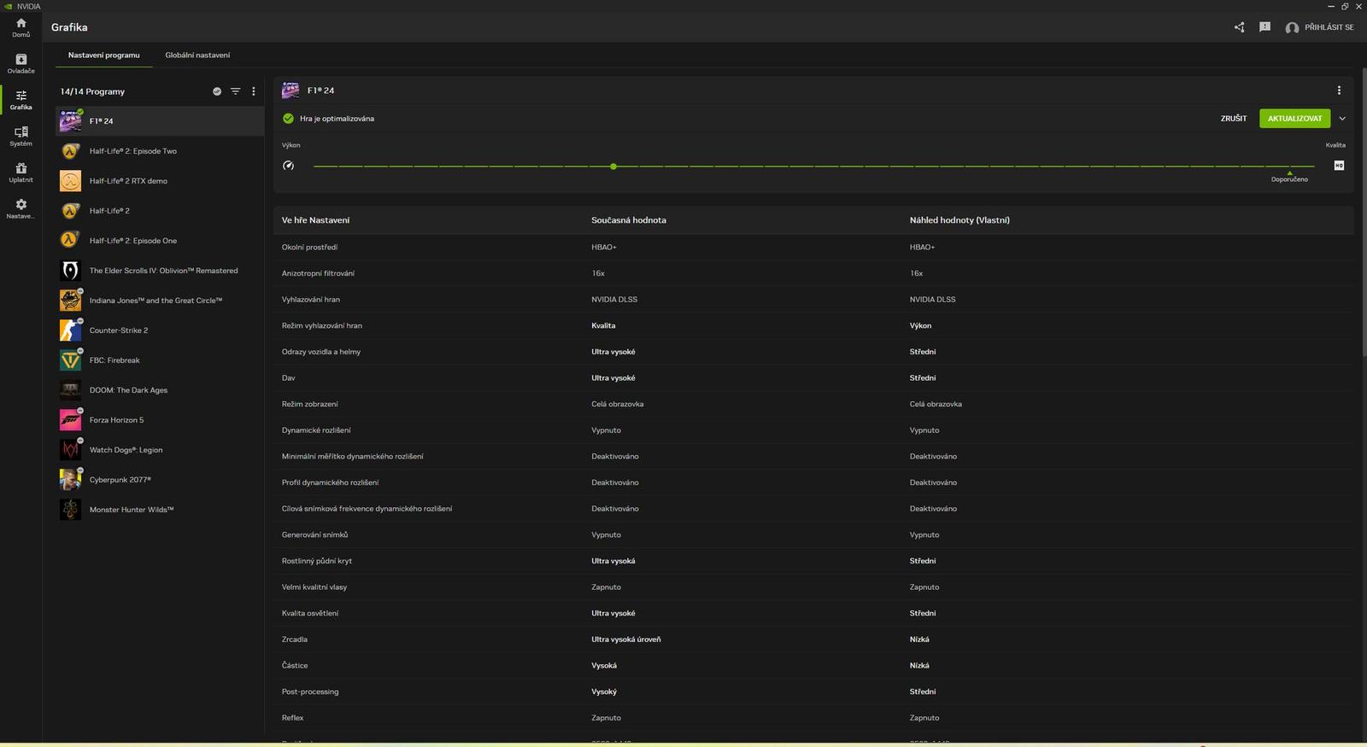Open the Domů home section

[x=21, y=27]
